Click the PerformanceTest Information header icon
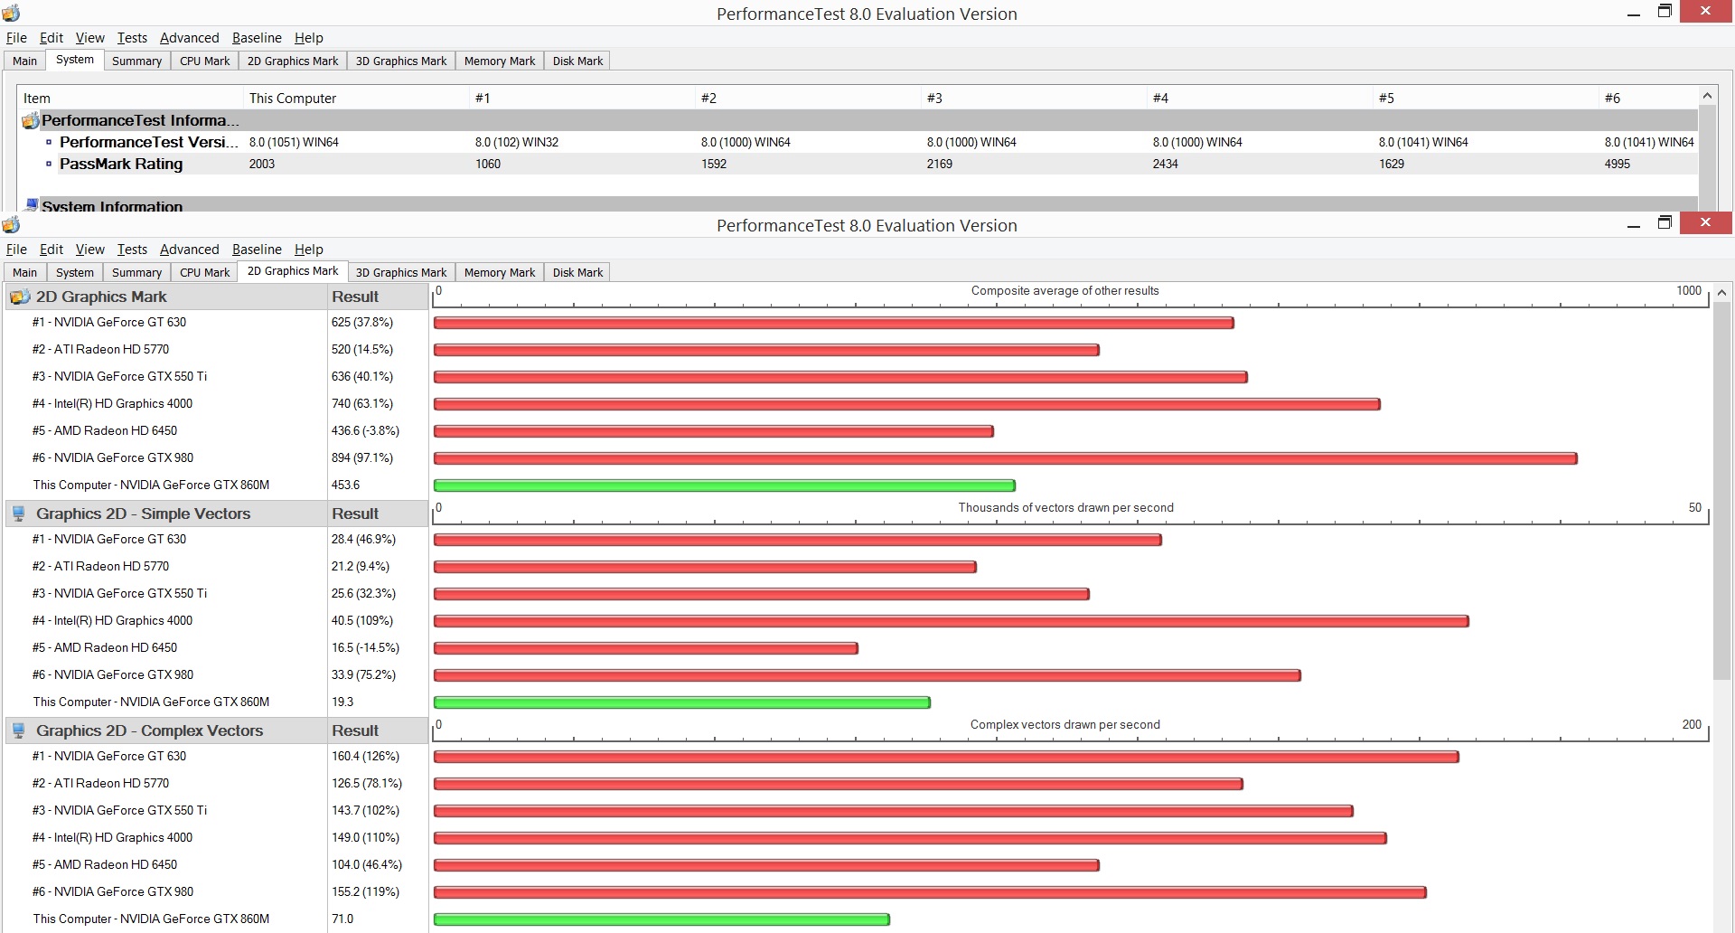The width and height of the screenshot is (1735, 933). click(30, 120)
